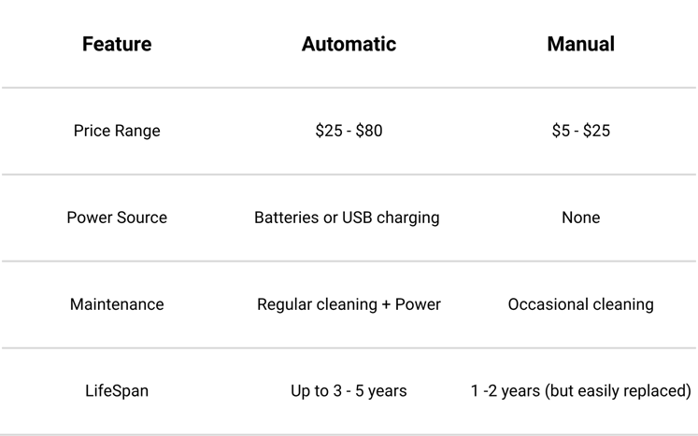
Task: Click the Feature column header
Action: pyautogui.click(x=117, y=44)
